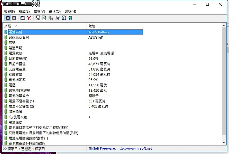Screen dimensions: 229x154
Task: Open Find with the magnifier icon
Action: click(64, 18)
